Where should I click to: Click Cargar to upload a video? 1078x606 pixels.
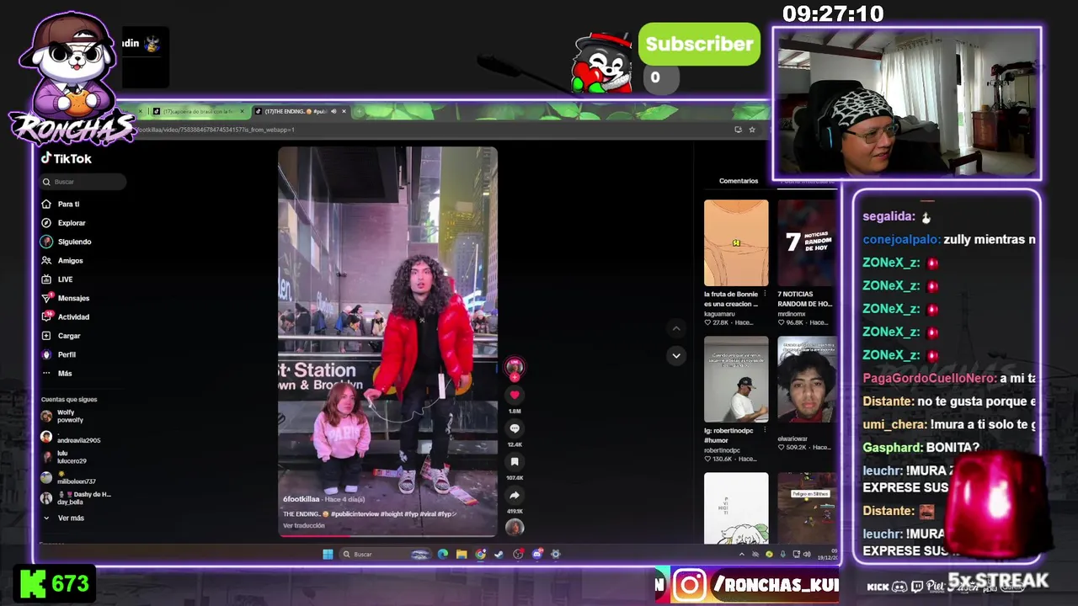[61, 336]
